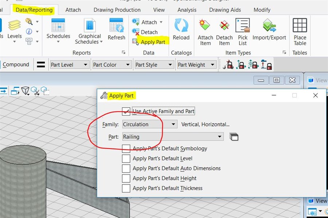
Task: Open the View ribbon tab
Action: 159,10
